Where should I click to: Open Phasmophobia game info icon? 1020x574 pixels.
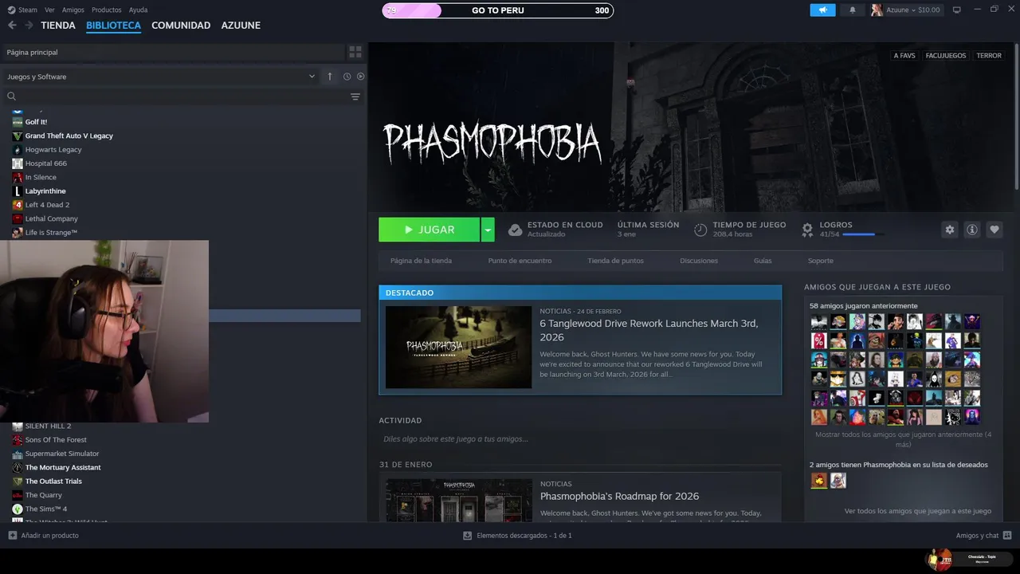[972, 230]
